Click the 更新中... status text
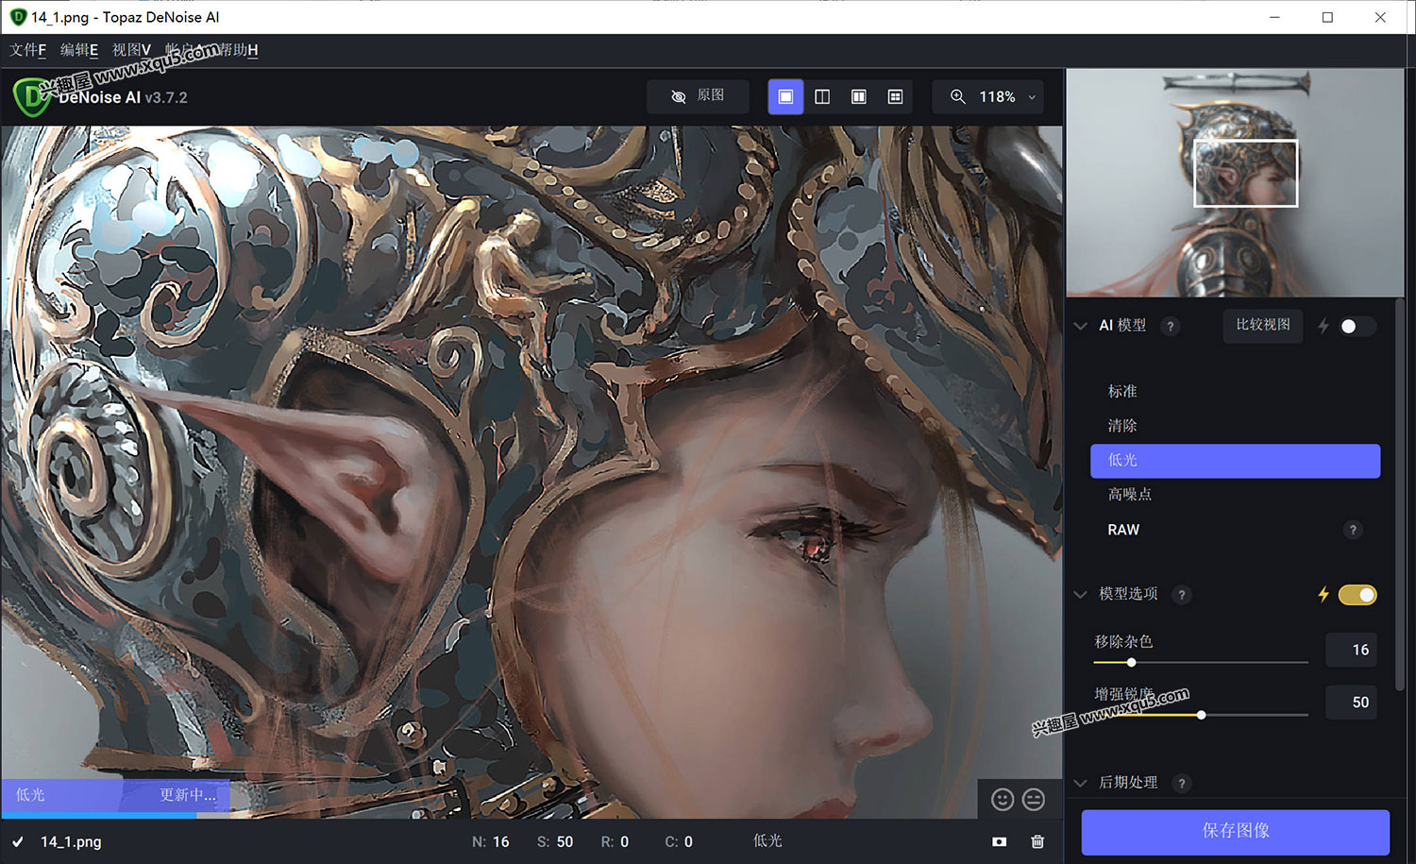 click(188, 795)
